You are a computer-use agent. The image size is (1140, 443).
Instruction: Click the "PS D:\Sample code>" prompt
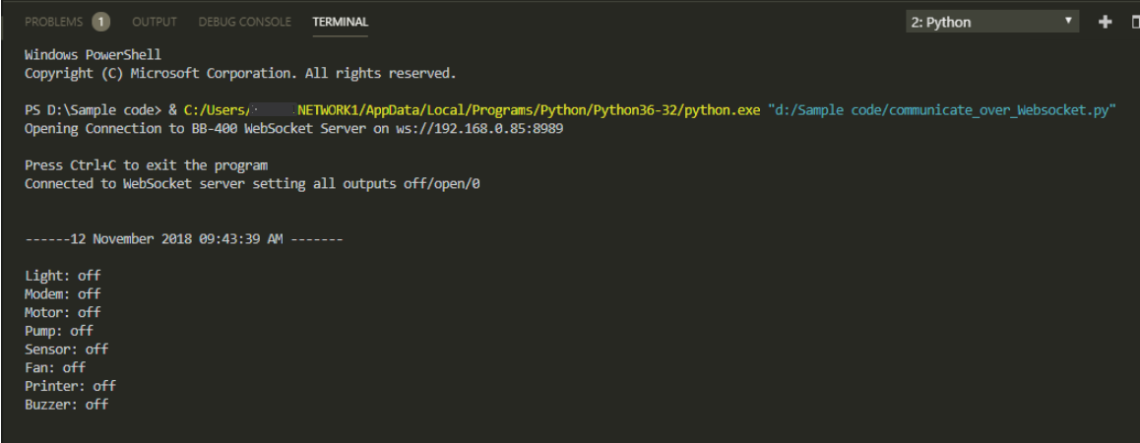click(x=93, y=110)
